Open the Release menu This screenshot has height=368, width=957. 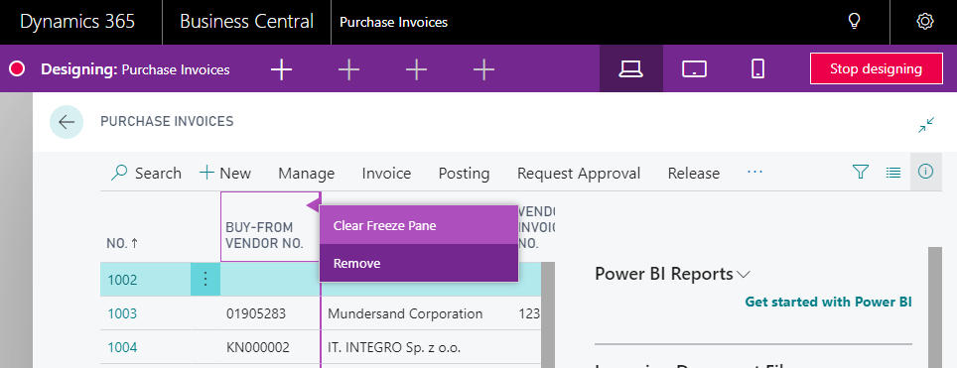[x=693, y=174]
